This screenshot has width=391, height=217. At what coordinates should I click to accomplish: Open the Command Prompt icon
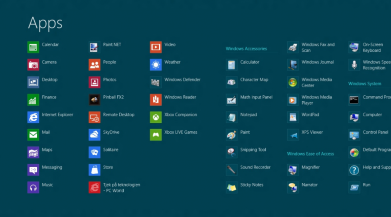click(x=354, y=100)
